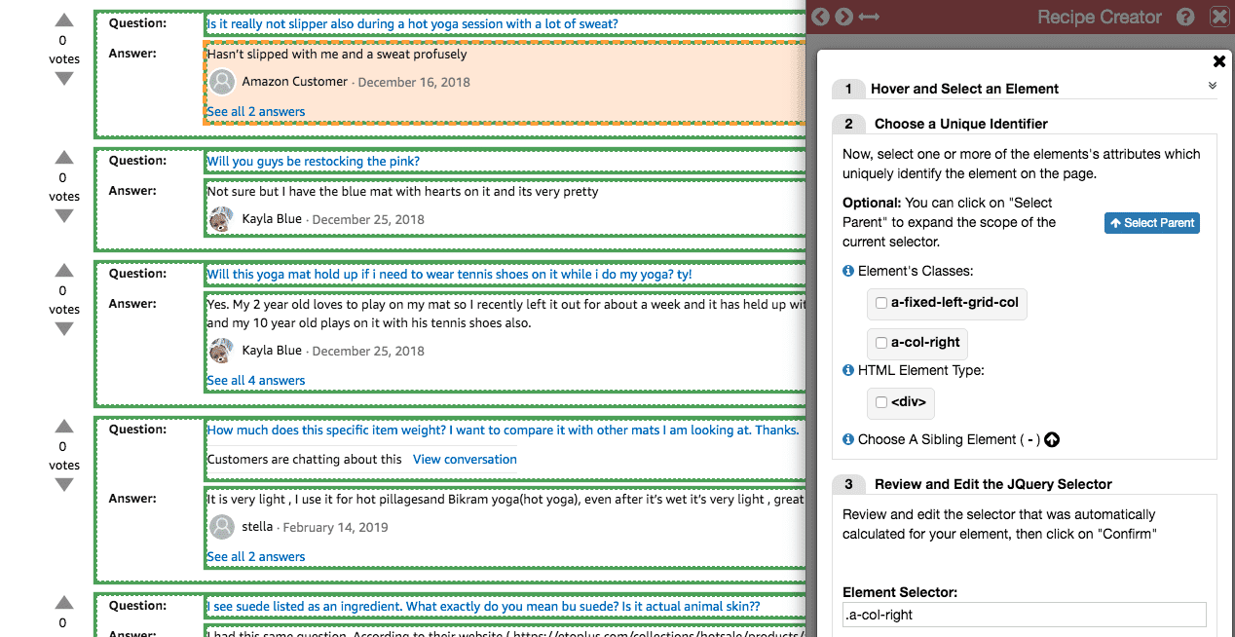1235x637 pixels.
Task: Upvote the item weight question
Action: pyautogui.click(x=63, y=427)
